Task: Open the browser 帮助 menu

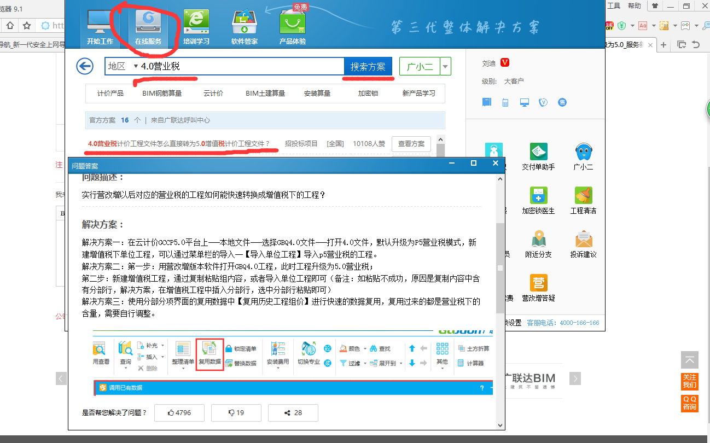Action: [x=635, y=5]
